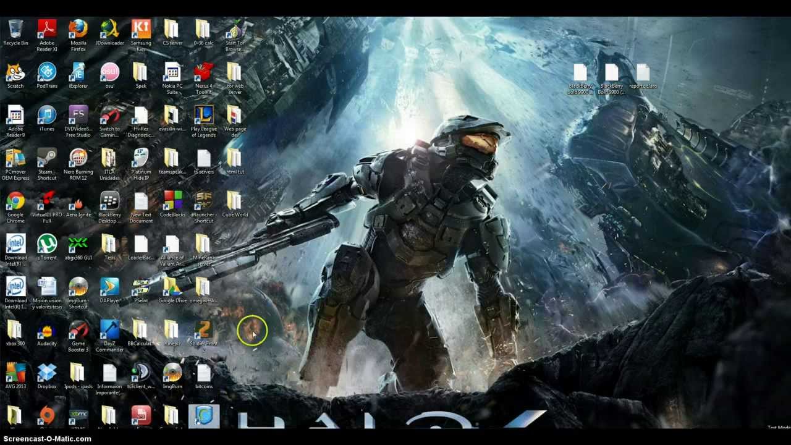
Task: Click the iExplorer desktop icon
Action: click(78, 76)
